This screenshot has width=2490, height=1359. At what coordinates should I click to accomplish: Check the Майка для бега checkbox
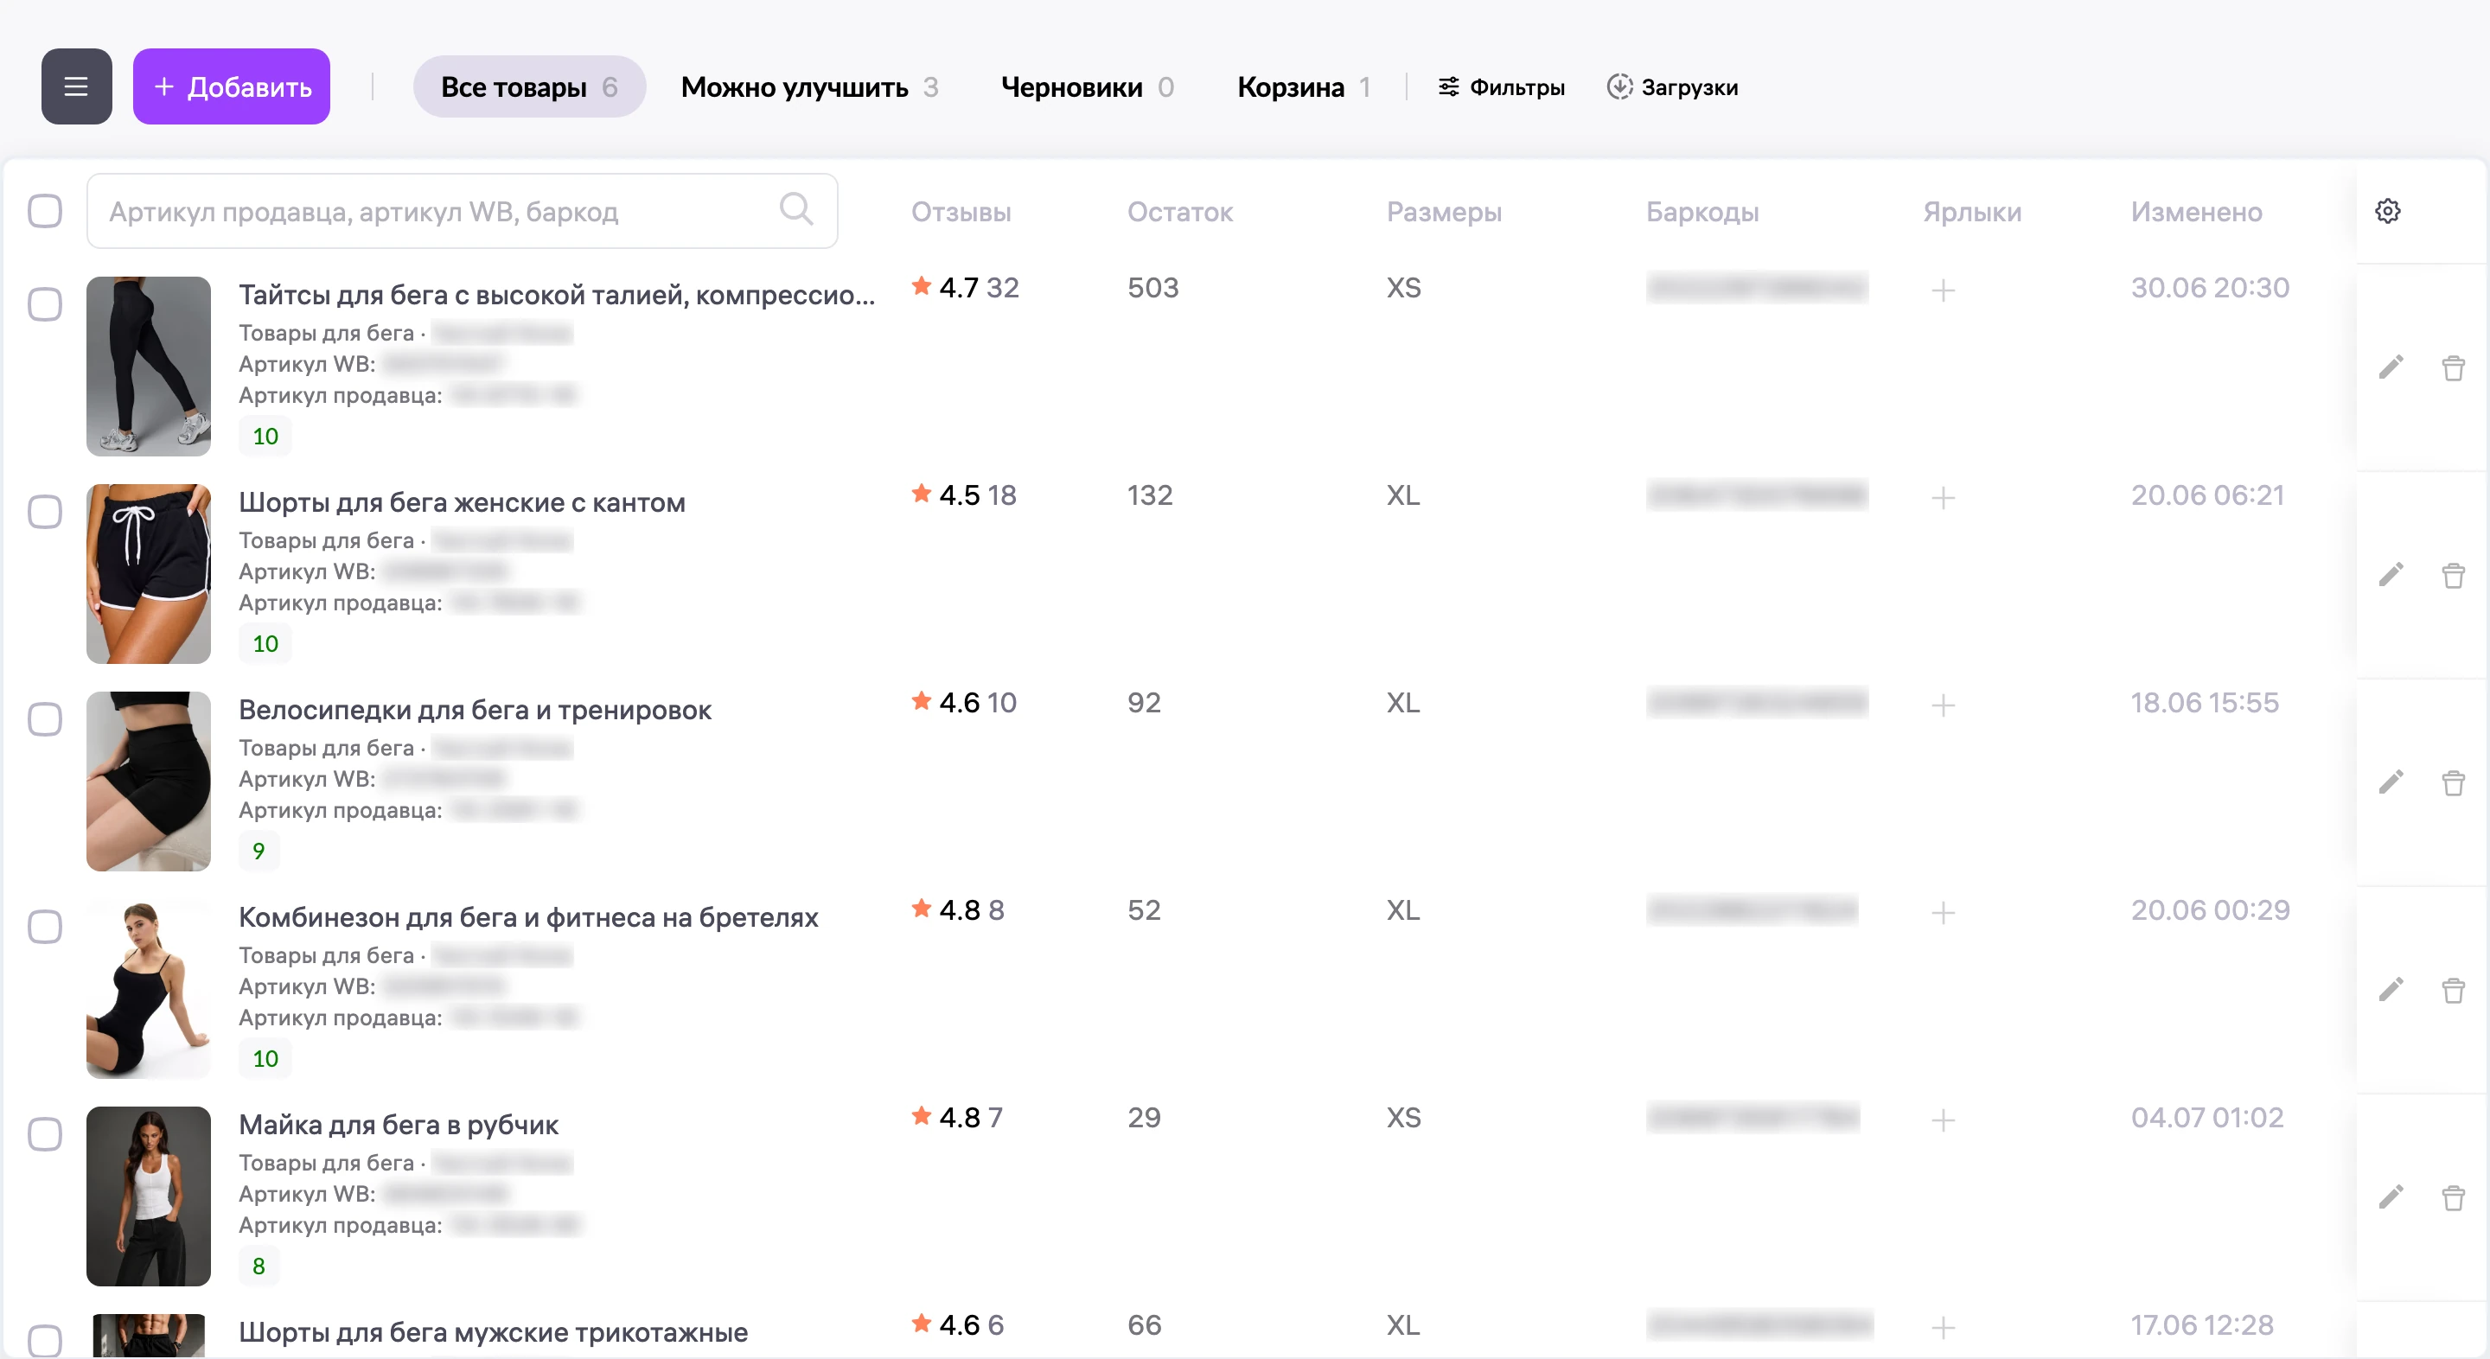[44, 1133]
